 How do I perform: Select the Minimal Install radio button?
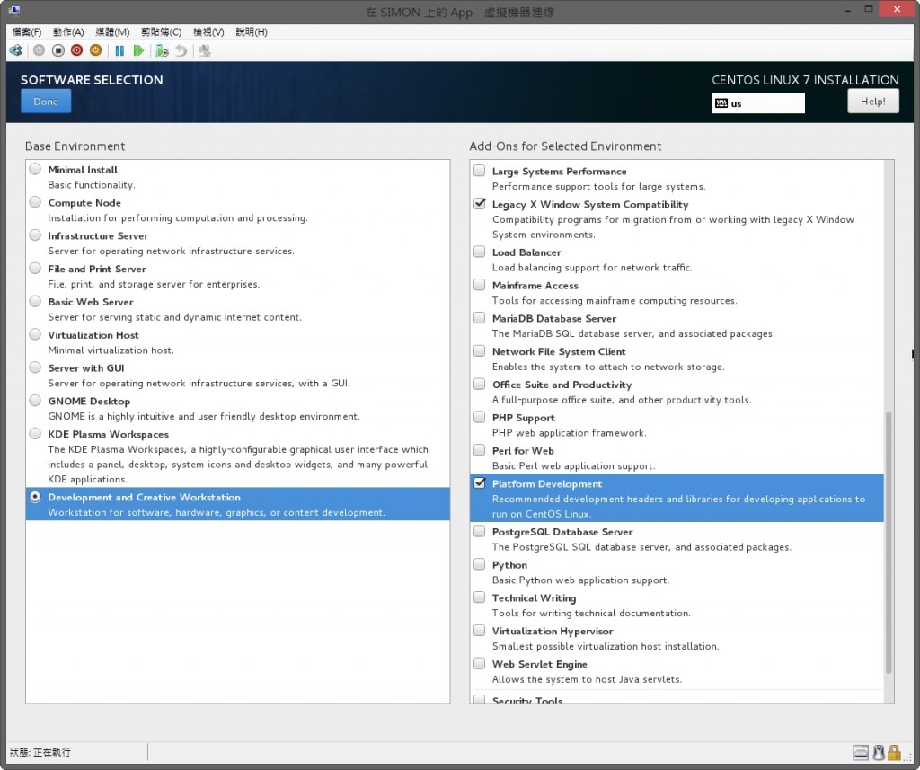pyautogui.click(x=35, y=169)
